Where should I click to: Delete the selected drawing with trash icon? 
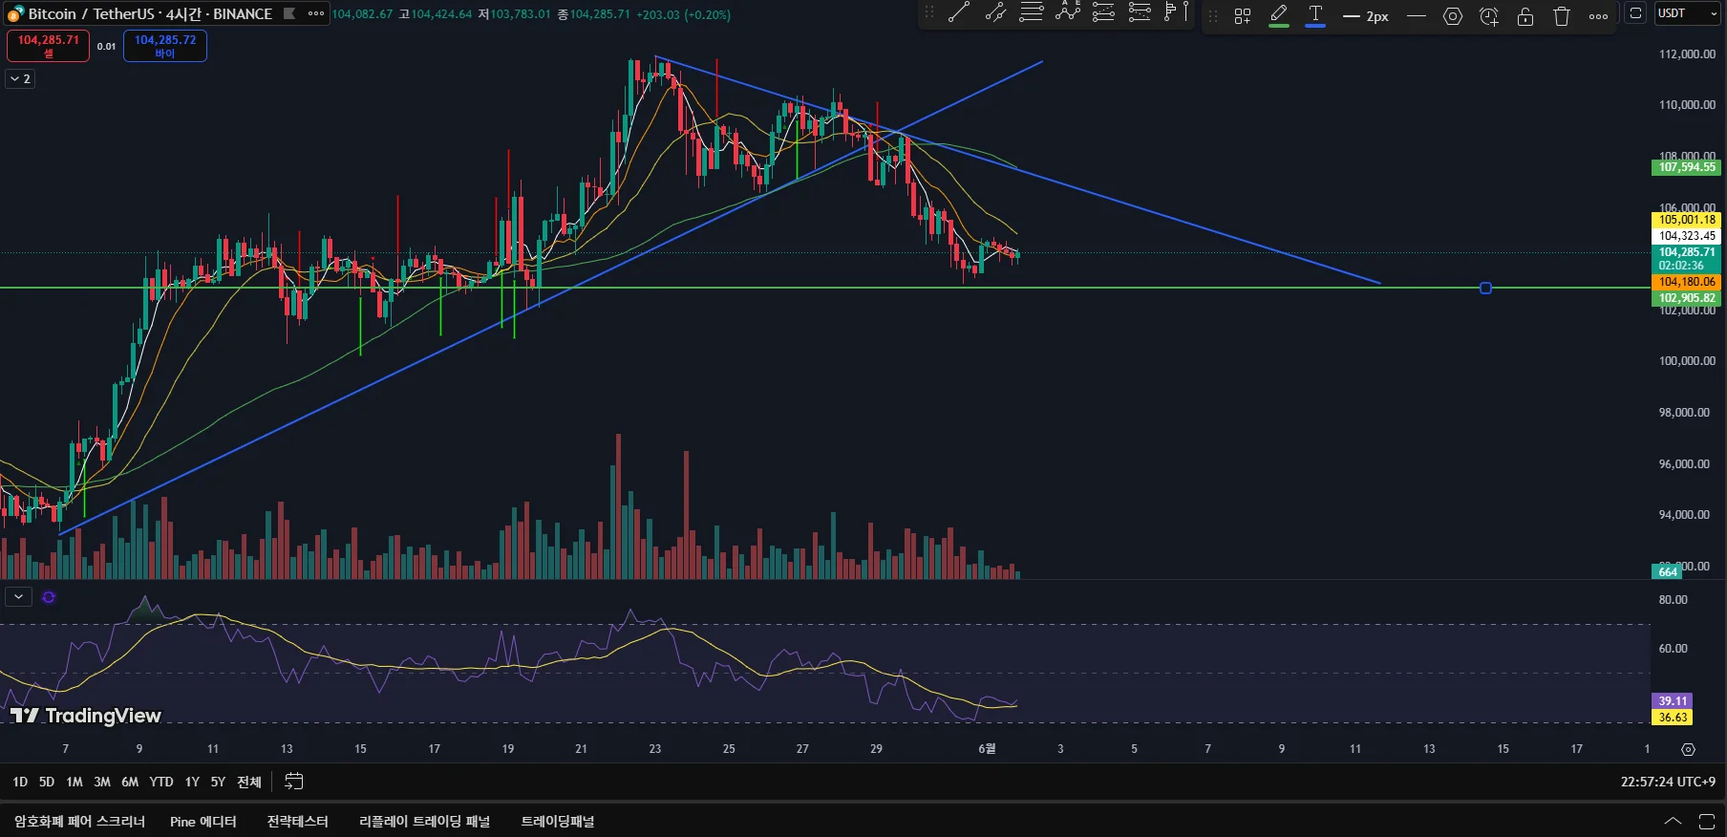point(1562,16)
